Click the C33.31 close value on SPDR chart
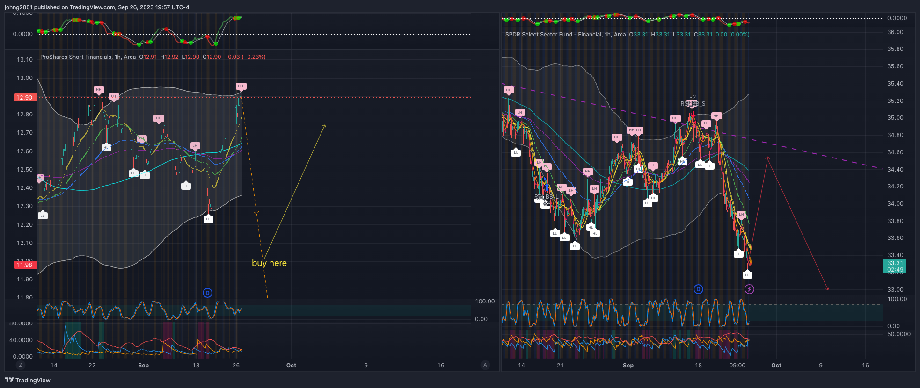 click(x=703, y=35)
